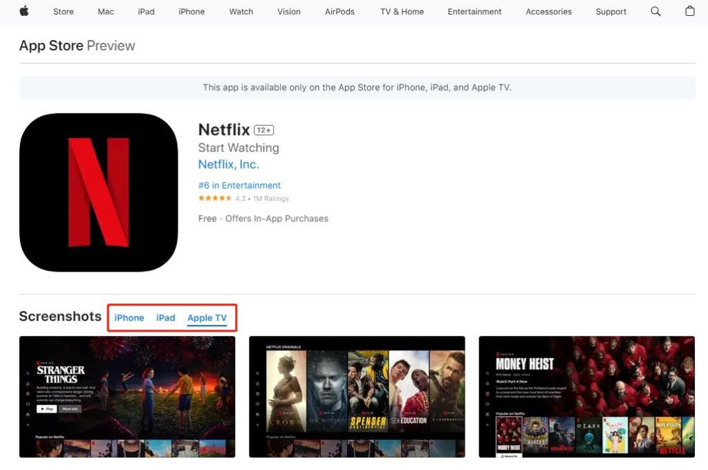This screenshot has height=470, width=708.
Task: Click the app availability notice banner
Action: tap(357, 88)
